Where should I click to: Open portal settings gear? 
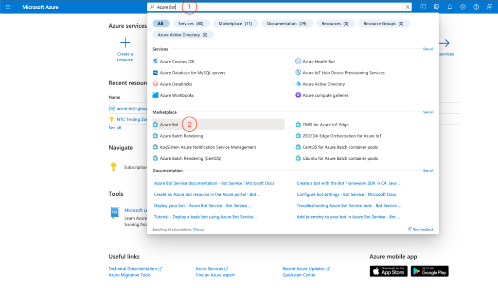tap(463, 7)
